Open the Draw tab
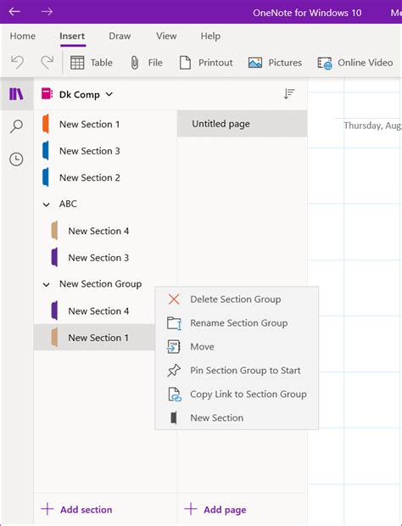The image size is (402, 526). (120, 36)
